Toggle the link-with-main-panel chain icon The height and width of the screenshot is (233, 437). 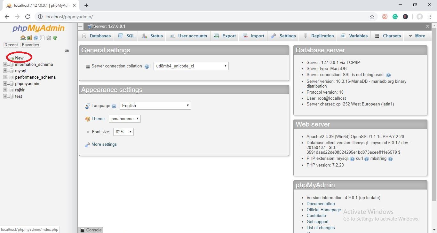67,50
